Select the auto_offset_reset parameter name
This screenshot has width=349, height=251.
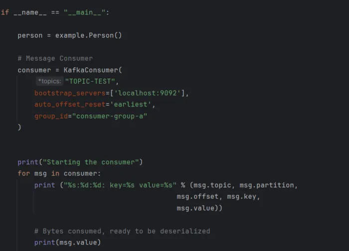68,104
